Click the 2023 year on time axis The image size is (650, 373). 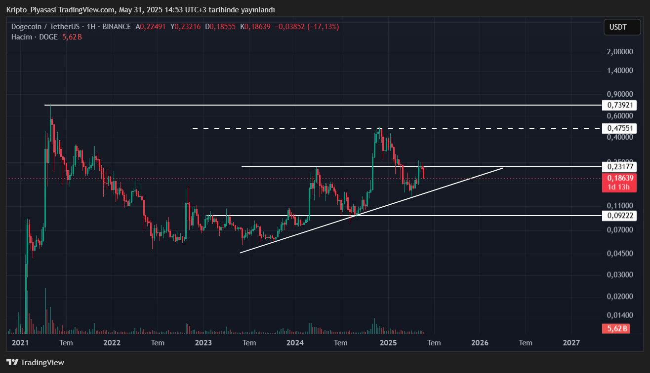203,342
